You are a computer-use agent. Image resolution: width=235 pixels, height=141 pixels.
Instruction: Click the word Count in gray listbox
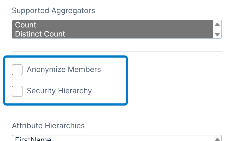pos(26,25)
